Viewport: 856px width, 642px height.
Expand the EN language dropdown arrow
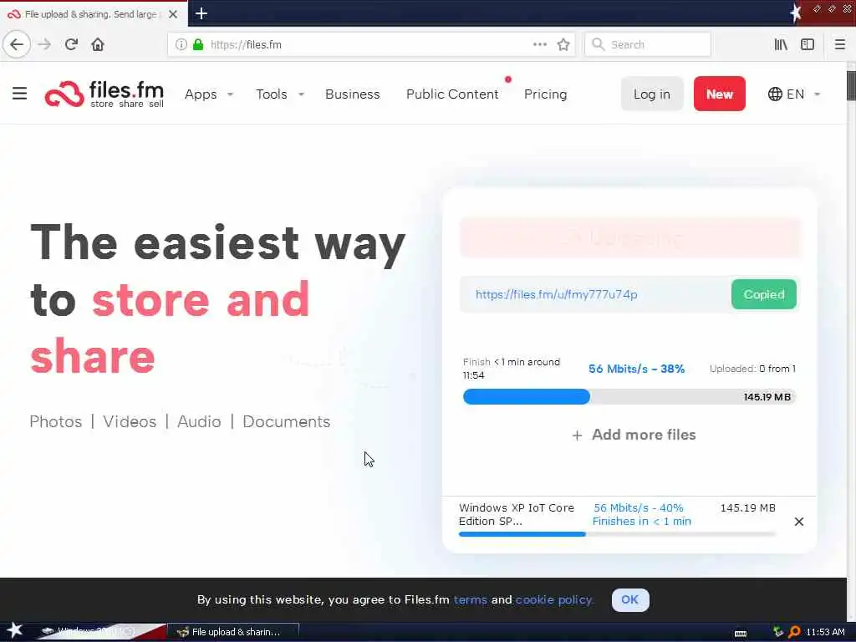point(818,94)
